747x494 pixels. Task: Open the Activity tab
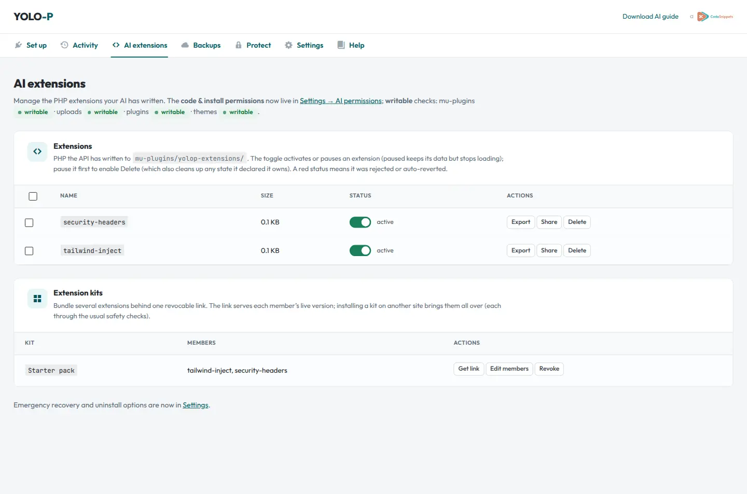point(79,45)
